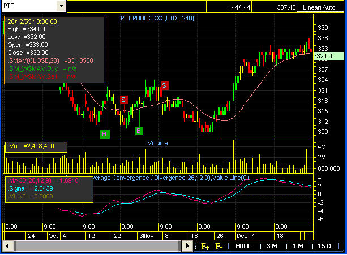This screenshot has width=347, height=255.
Task: Click the 309 price axis label
Action: (323, 132)
